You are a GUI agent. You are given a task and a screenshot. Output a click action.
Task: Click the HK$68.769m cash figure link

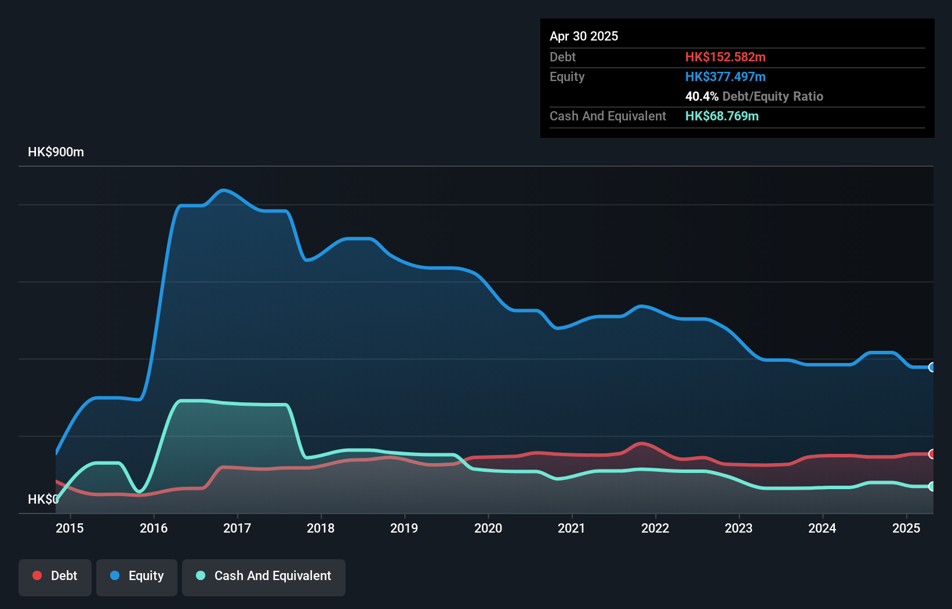click(722, 116)
